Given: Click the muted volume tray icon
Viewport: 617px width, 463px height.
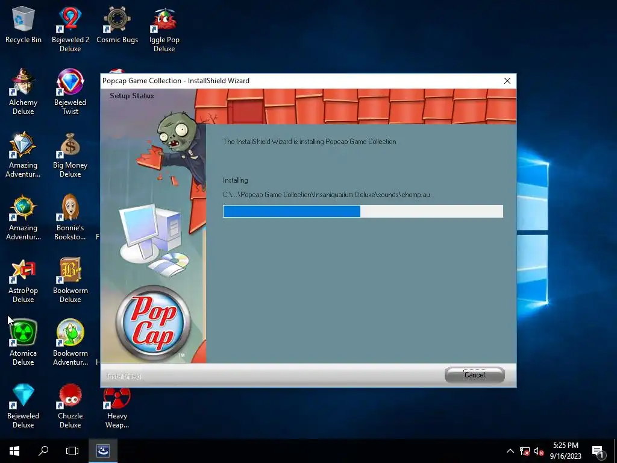Looking at the screenshot, I should click(539, 451).
